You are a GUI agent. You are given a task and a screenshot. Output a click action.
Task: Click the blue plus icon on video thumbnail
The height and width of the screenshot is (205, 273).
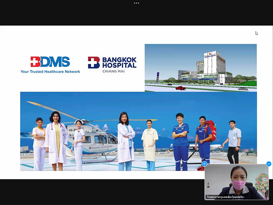tap(204, 164)
